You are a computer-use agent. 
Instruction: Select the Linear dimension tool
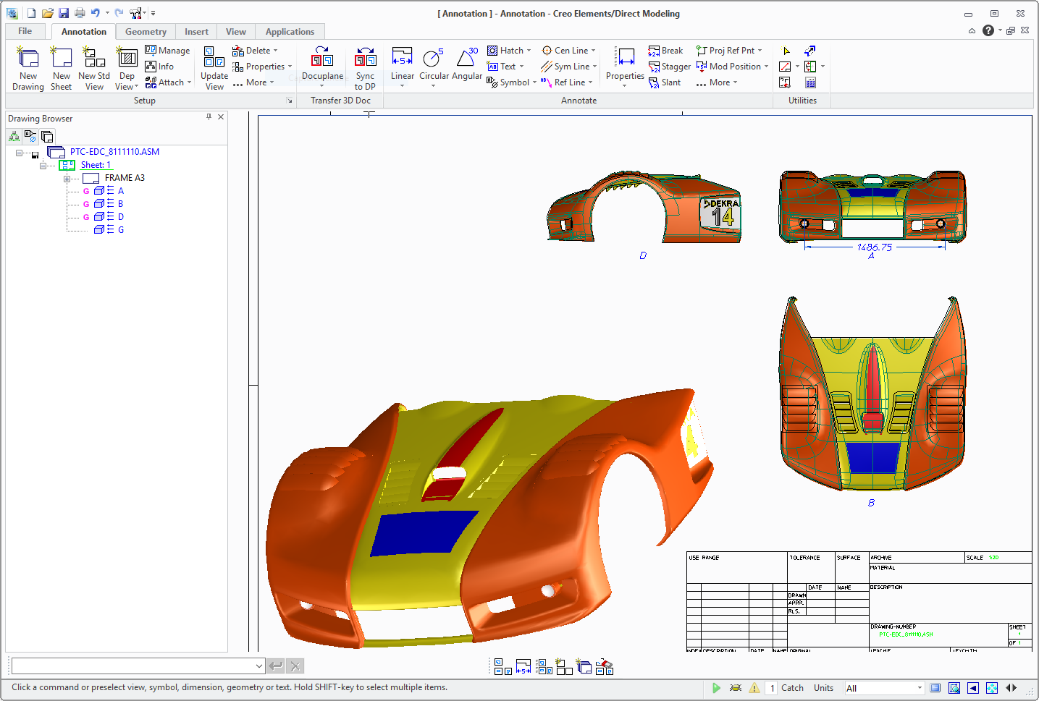coord(402,57)
